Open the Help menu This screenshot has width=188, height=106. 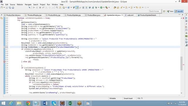(x=61, y=4)
